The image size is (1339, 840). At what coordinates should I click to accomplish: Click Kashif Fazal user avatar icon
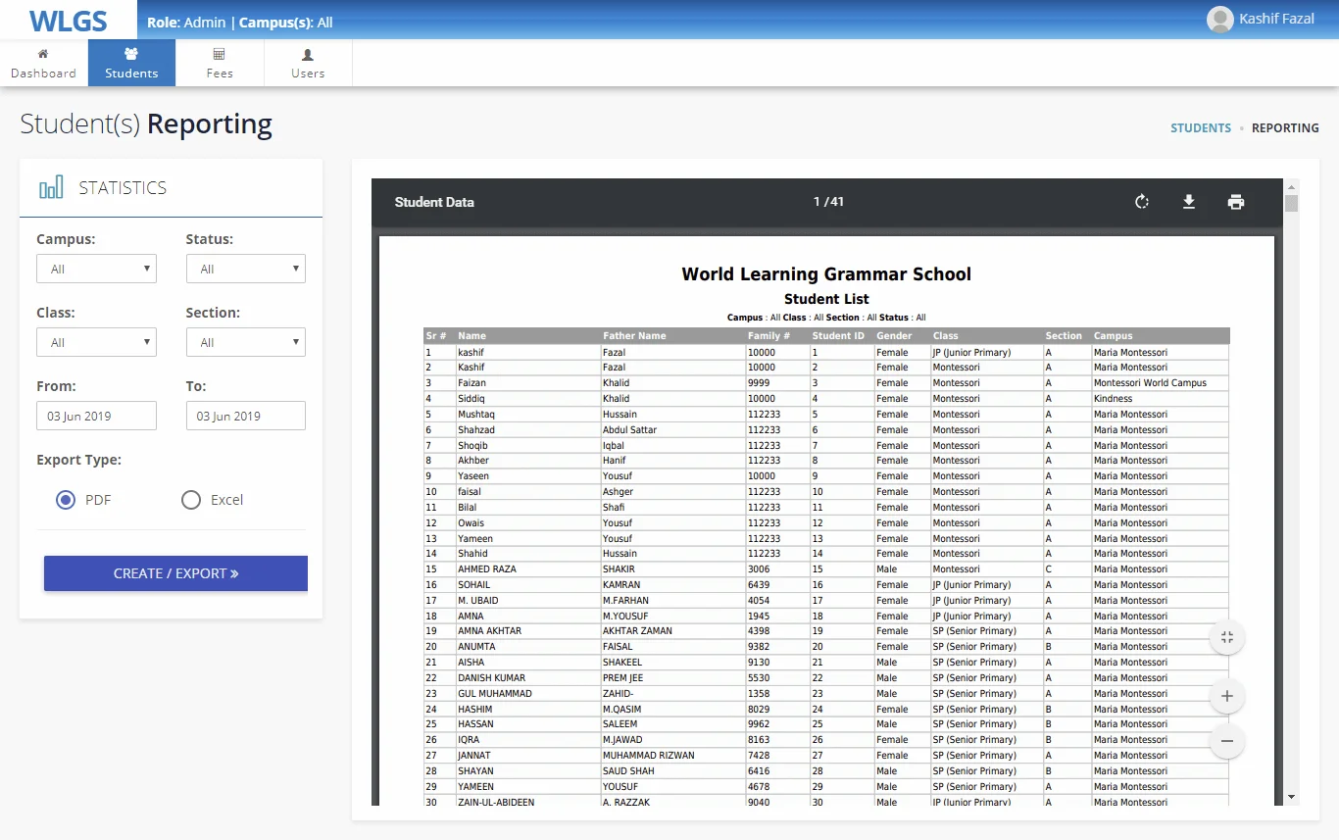(1219, 20)
